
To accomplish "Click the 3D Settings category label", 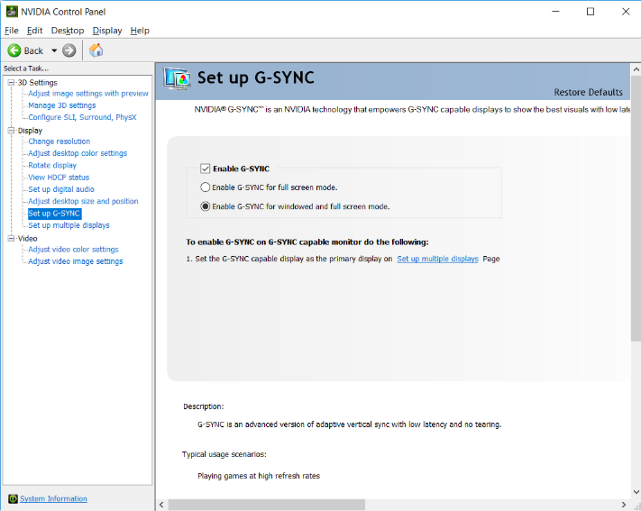I will (x=38, y=83).
